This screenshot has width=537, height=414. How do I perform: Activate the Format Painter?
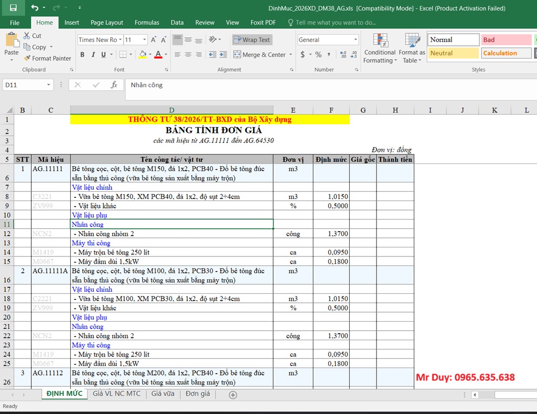(47, 58)
